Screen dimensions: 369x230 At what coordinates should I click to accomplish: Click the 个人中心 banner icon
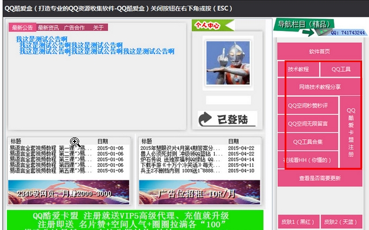click(213, 25)
